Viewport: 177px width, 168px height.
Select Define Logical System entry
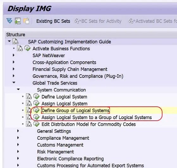coord(64,97)
